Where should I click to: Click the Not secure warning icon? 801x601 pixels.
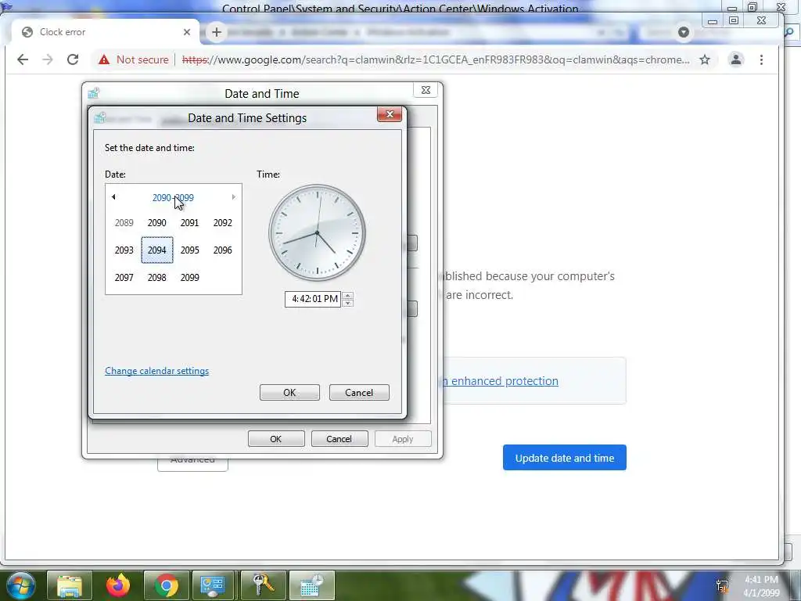[x=104, y=59]
